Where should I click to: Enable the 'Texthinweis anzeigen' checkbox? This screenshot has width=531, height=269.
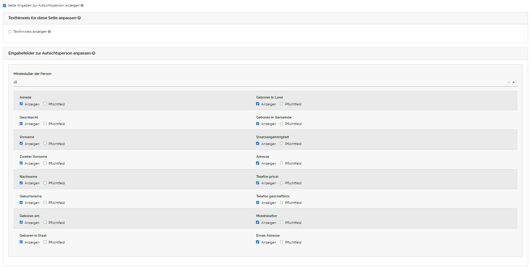click(x=10, y=32)
